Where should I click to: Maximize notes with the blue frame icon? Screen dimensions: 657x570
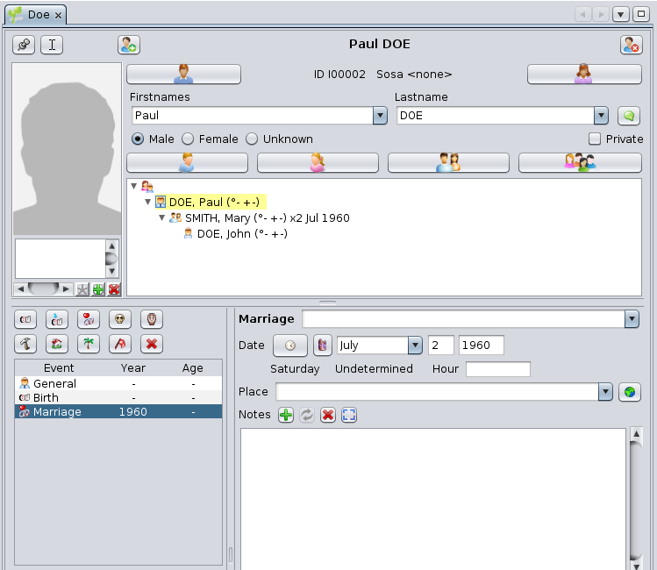click(x=348, y=415)
